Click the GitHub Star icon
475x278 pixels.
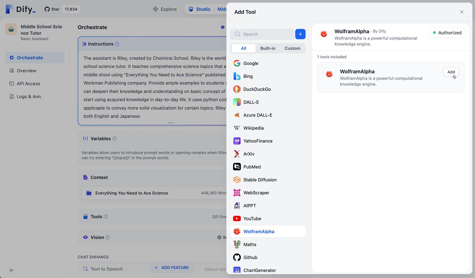pyautogui.click(x=47, y=9)
